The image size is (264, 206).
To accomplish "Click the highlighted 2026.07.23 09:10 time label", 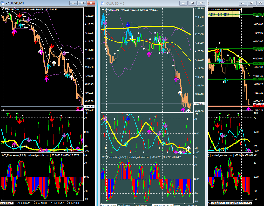I will click(x=162, y=205).
